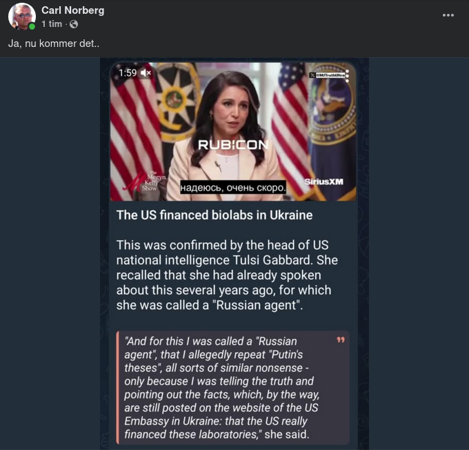Click the red quotation mark icon
The width and height of the screenshot is (469, 450).
click(339, 340)
